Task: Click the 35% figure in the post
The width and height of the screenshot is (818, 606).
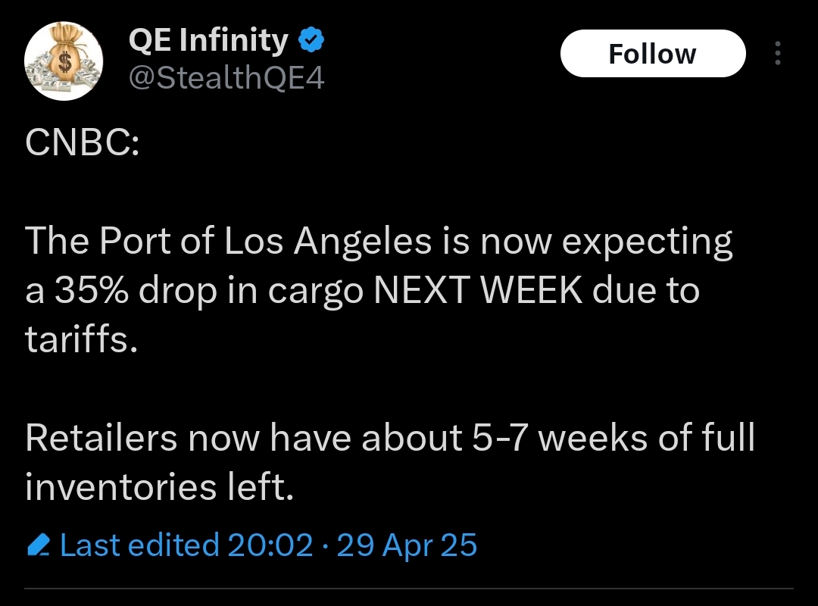Action: click(92, 290)
